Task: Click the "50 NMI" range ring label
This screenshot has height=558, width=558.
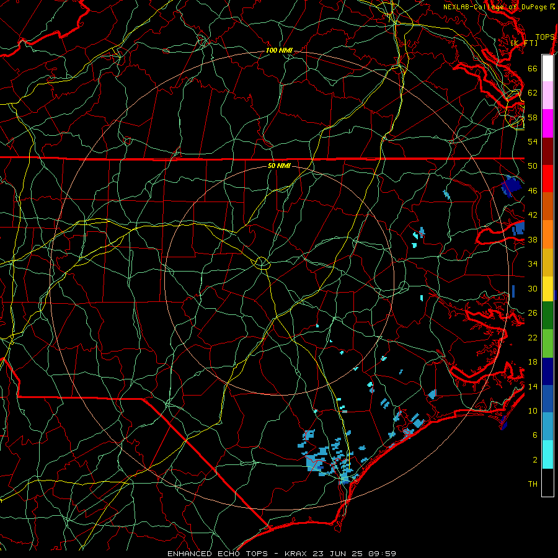Action: (x=279, y=166)
